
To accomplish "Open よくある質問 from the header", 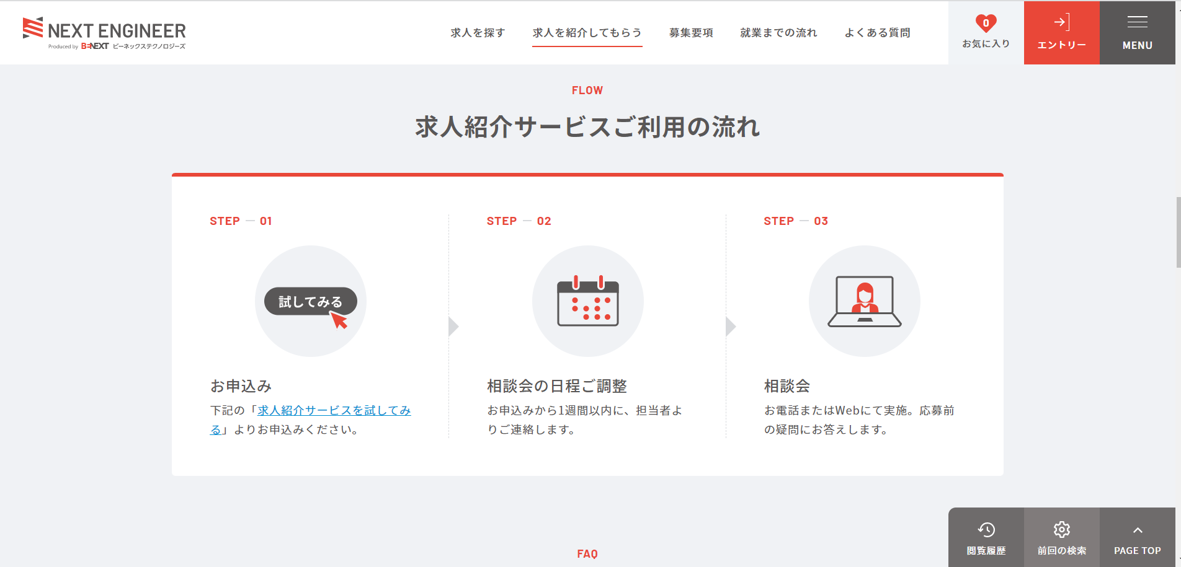I will 877,33.
